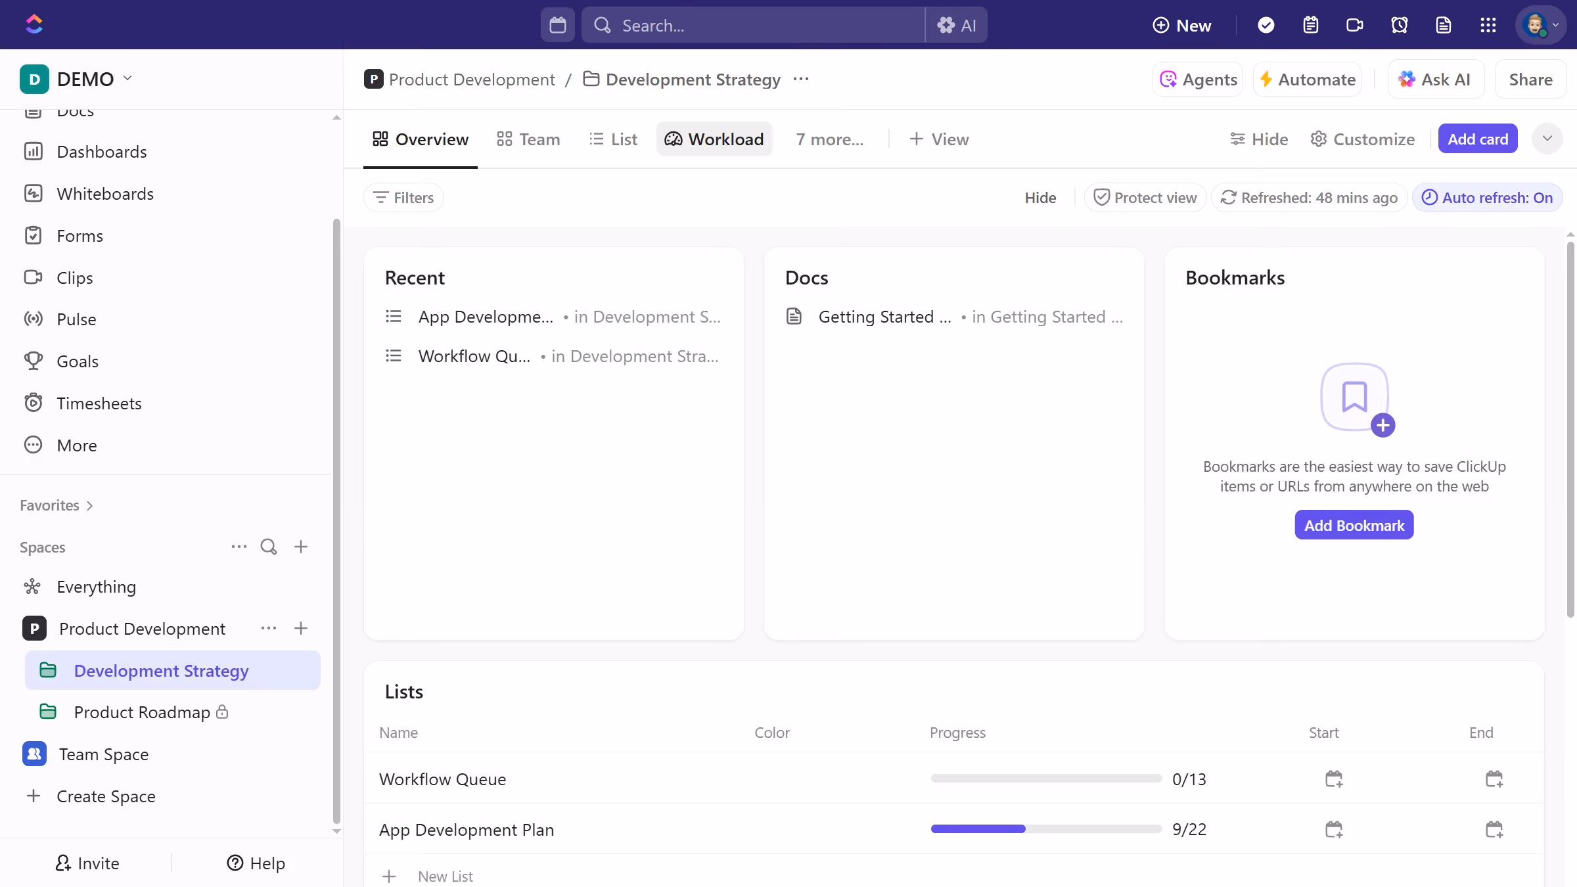The image size is (1577, 887).
Task: Switch to the Team tab
Action: click(x=528, y=139)
